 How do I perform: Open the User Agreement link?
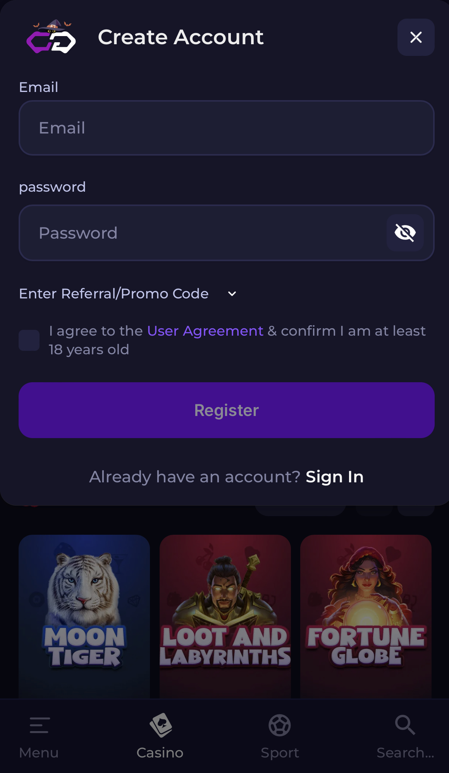(x=205, y=331)
